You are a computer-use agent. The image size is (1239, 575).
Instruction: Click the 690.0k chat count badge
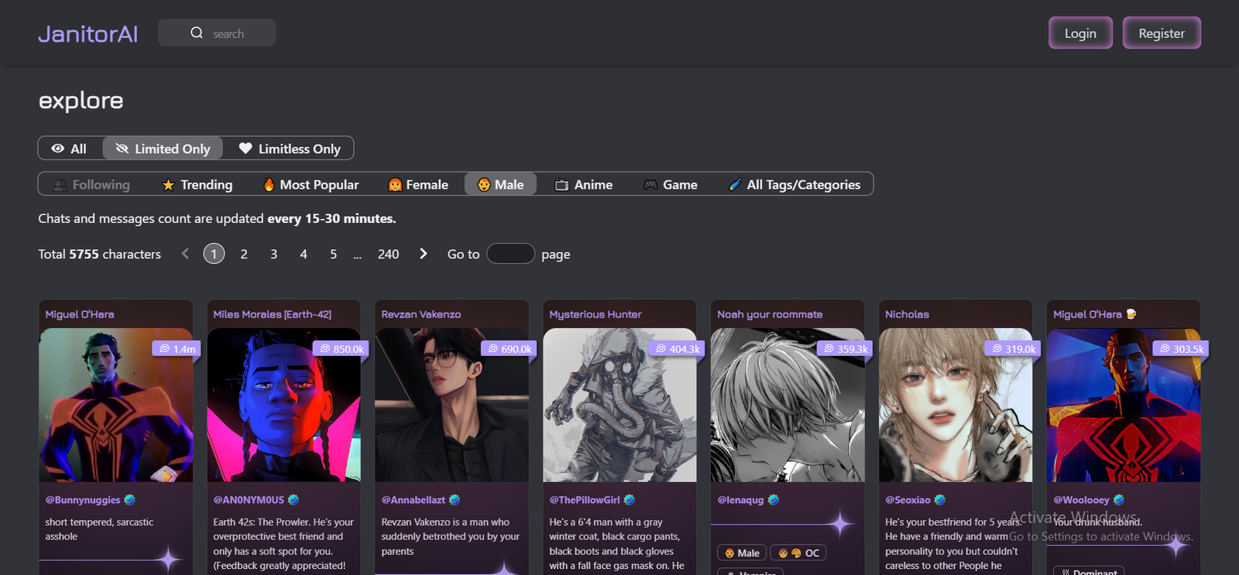coord(509,349)
